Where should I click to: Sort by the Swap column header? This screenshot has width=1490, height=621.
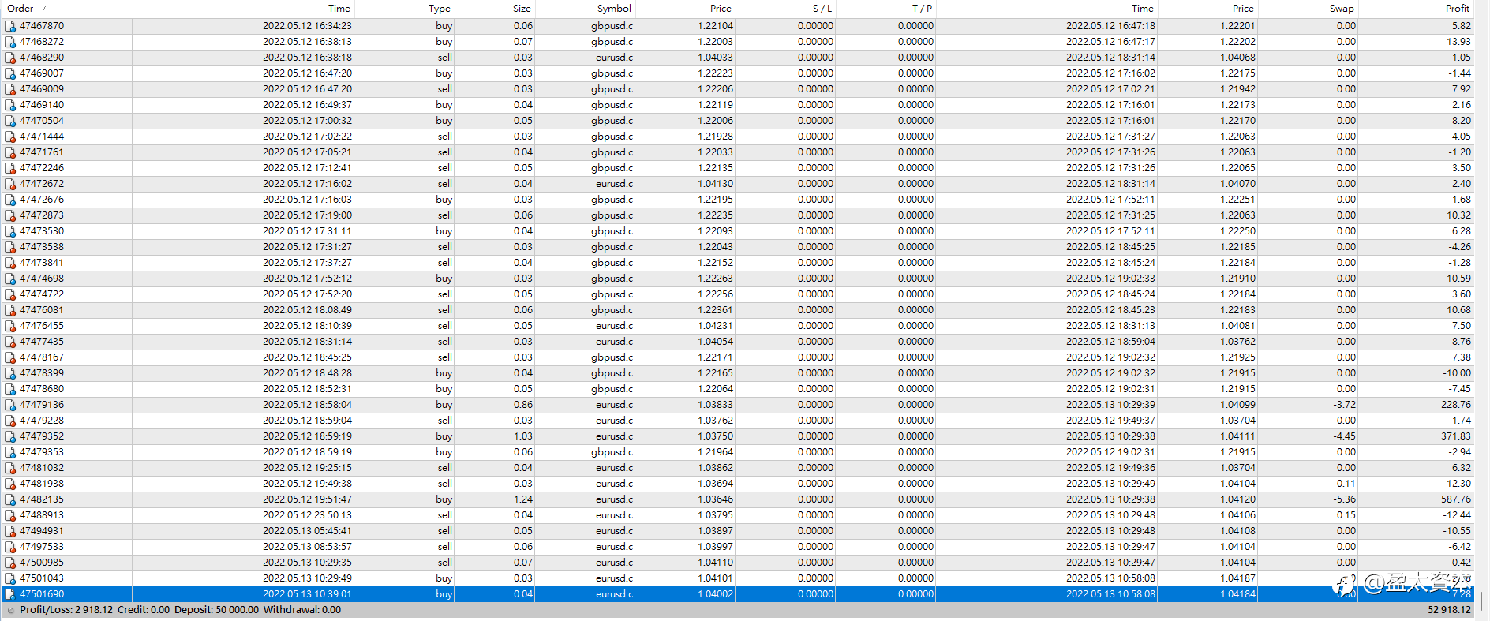(x=1342, y=9)
